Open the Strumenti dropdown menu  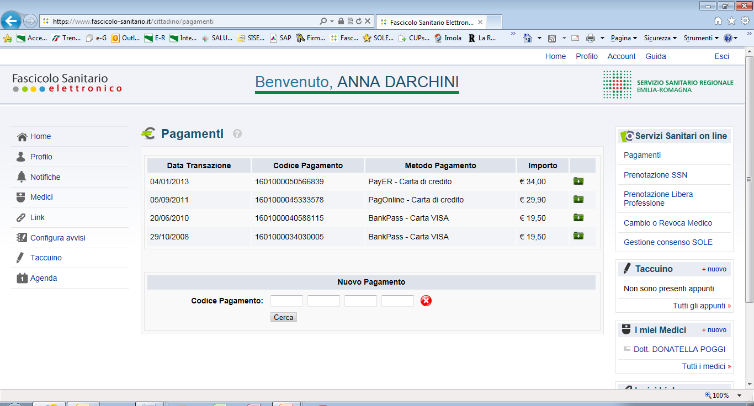click(701, 38)
